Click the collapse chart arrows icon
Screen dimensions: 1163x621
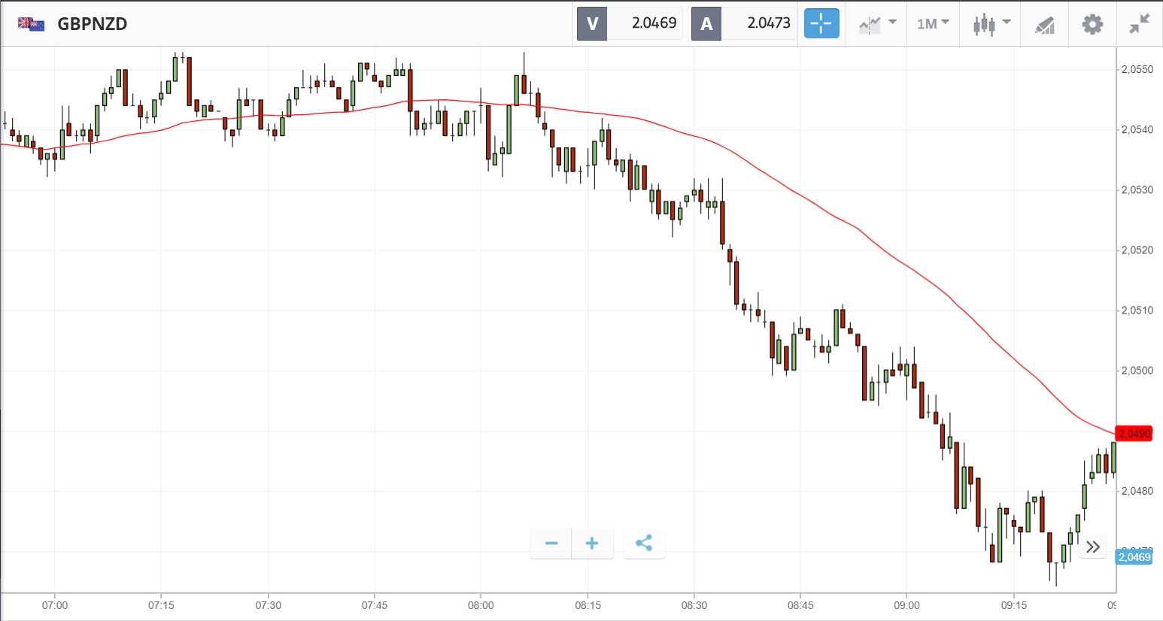(x=1139, y=24)
